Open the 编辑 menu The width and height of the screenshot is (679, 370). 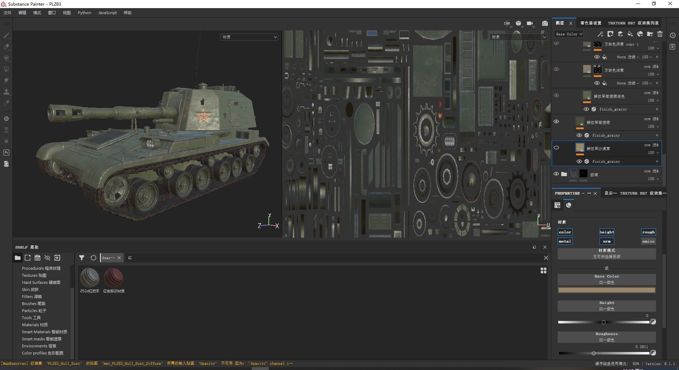[x=22, y=13]
